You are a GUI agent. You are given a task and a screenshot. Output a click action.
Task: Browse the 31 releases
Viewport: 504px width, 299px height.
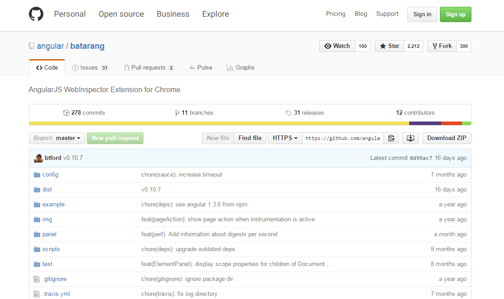pyautogui.click(x=305, y=112)
